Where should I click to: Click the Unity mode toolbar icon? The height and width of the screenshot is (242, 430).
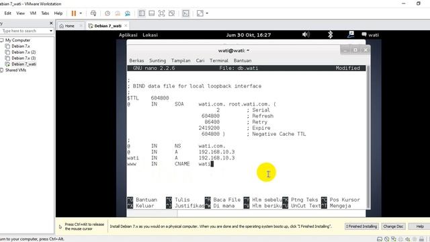(x=171, y=13)
